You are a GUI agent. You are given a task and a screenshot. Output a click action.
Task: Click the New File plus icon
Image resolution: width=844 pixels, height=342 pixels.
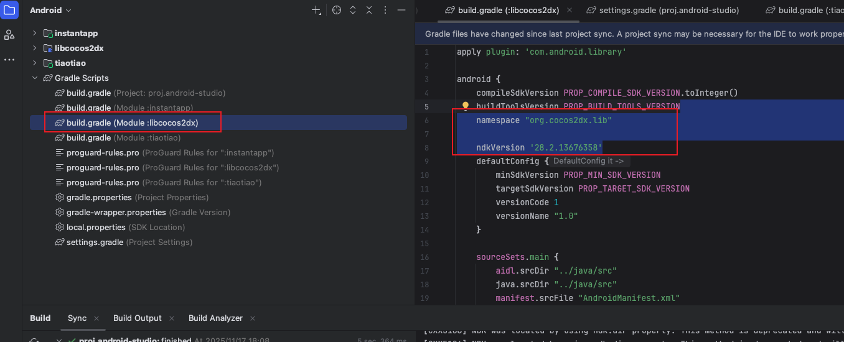coord(317,11)
